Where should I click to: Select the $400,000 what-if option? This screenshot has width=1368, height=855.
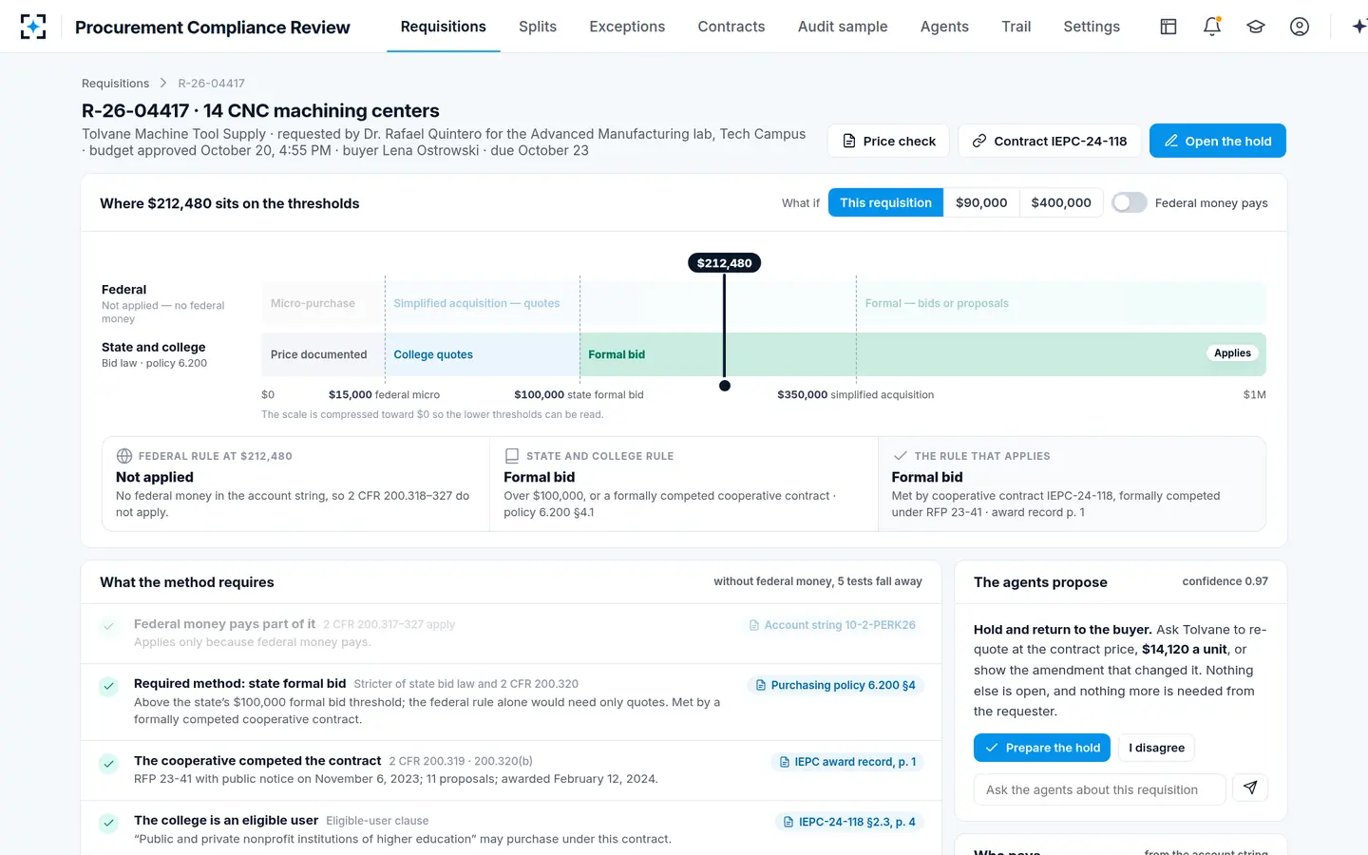1061,202
